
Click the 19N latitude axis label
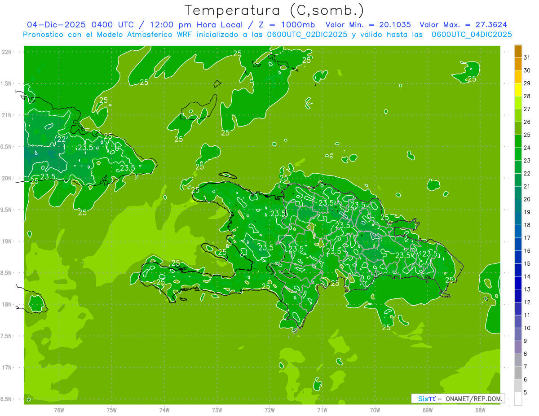(8, 241)
